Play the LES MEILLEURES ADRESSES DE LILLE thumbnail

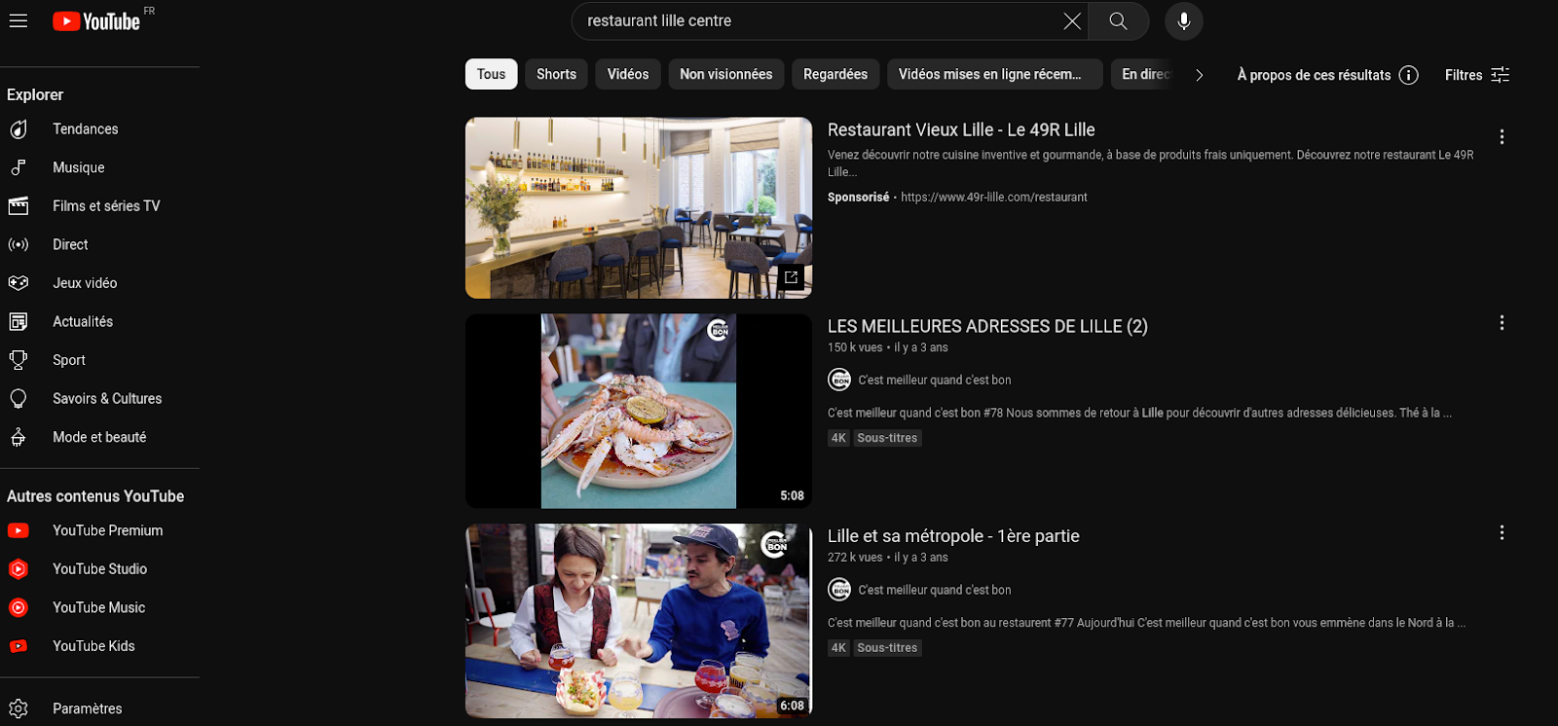(x=639, y=411)
